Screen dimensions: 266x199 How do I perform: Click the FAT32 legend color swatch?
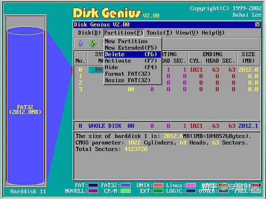pos(125,185)
